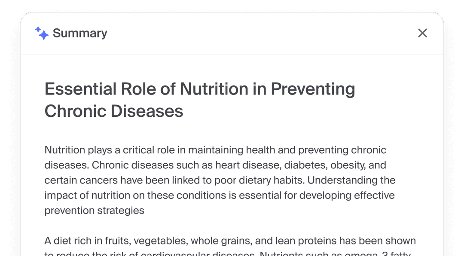Click the line starting "certain cancers"
The height and width of the screenshot is (256, 464).
pyautogui.click(x=220, y=180)
